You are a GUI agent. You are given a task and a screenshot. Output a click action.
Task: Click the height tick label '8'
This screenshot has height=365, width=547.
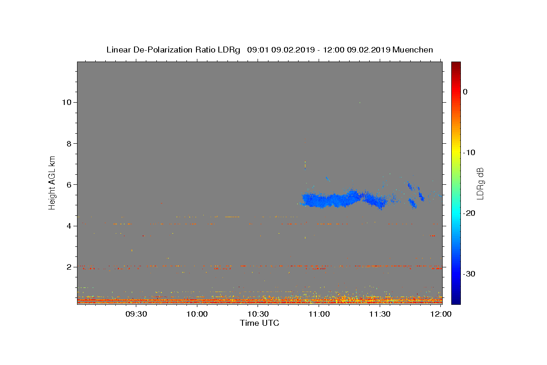click(x=69, y=143)
